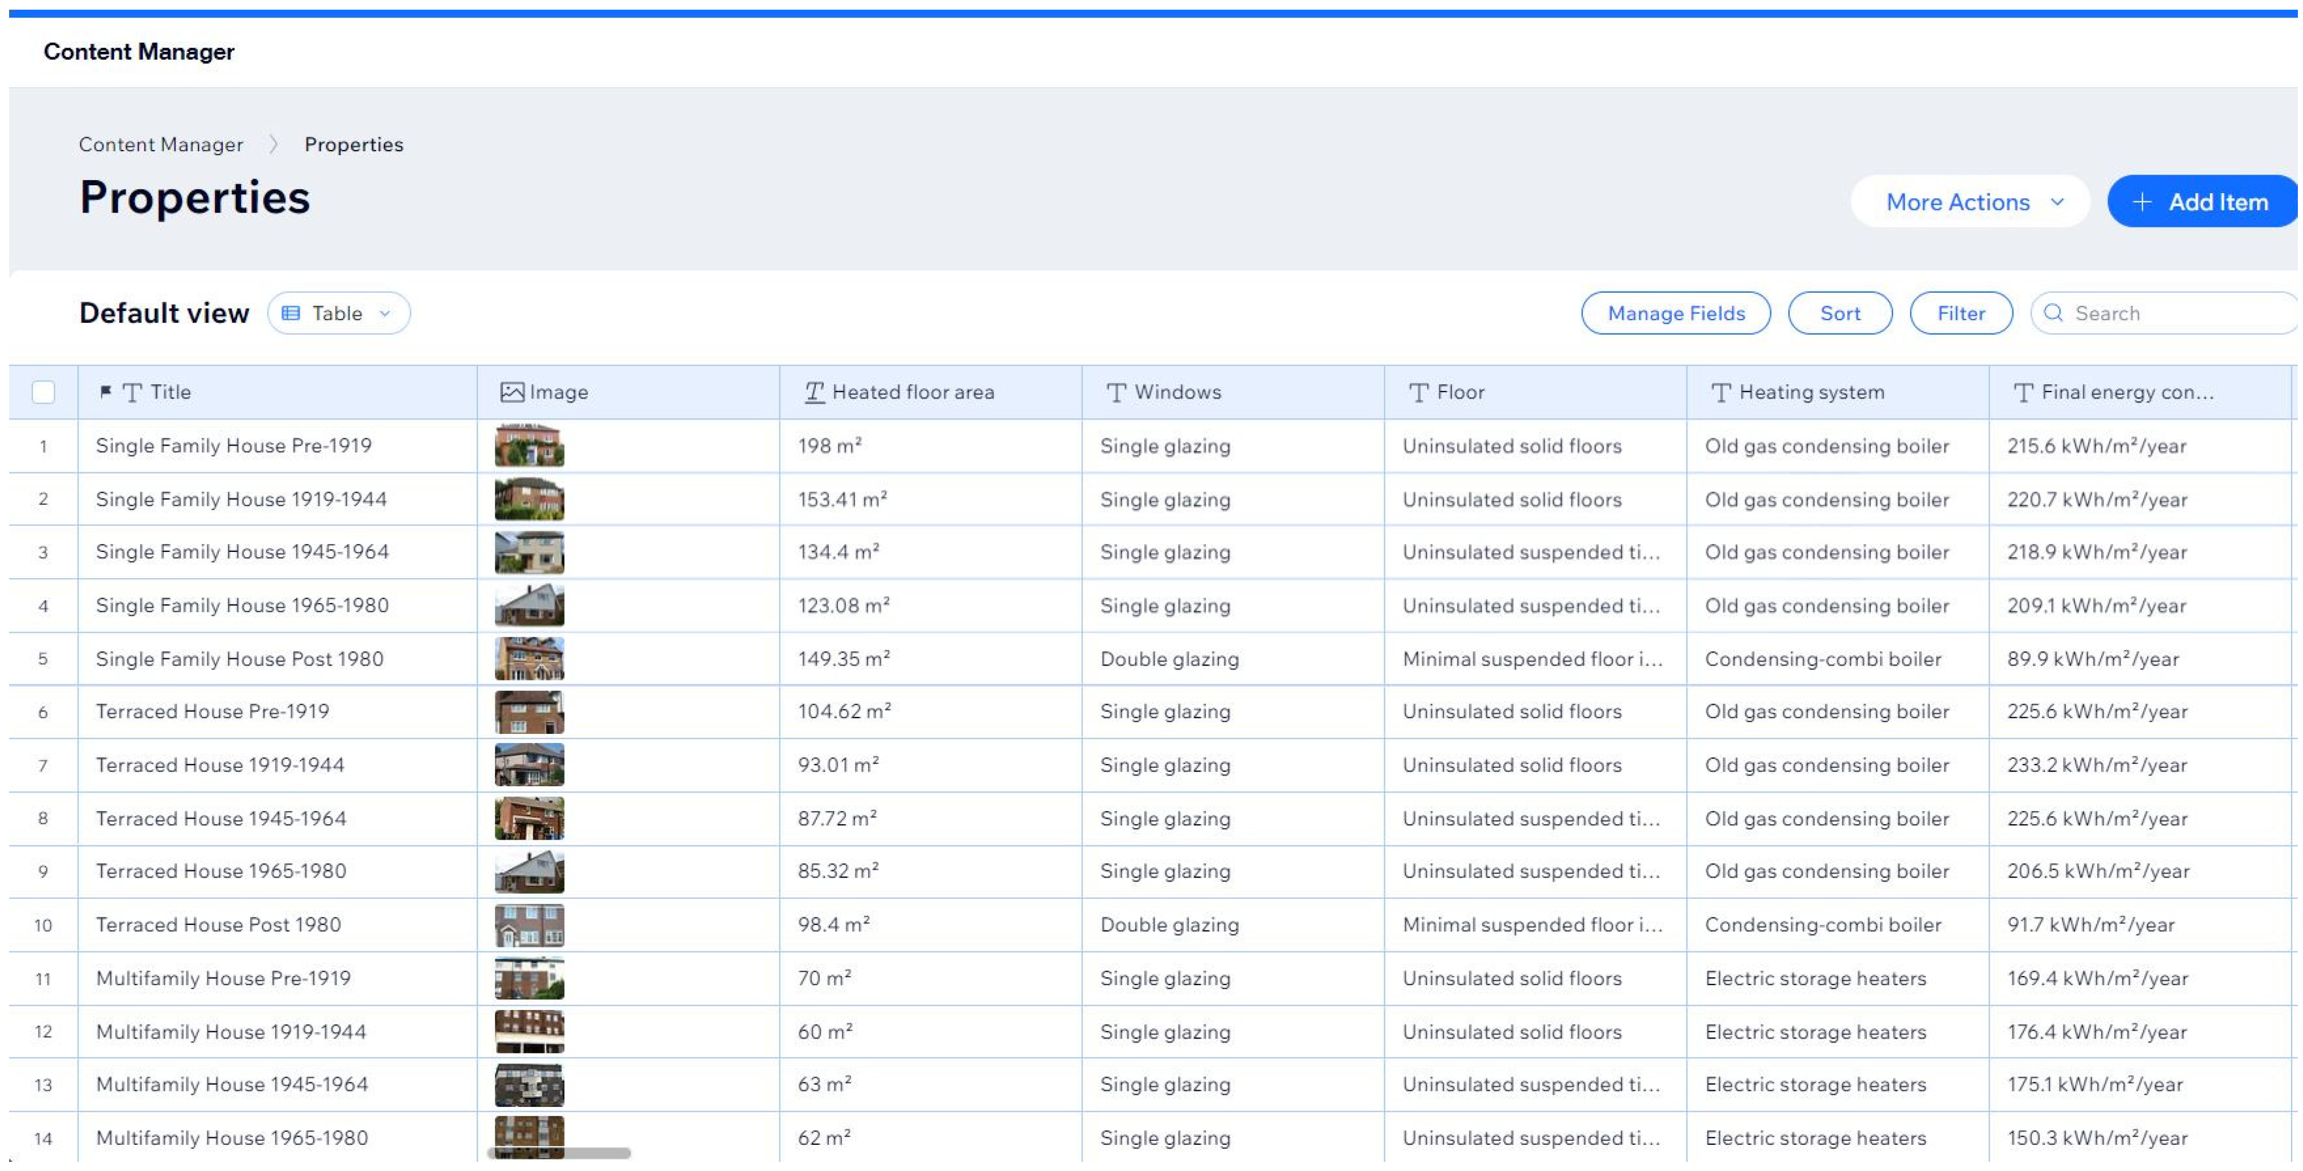Click the search magnifier icon

coord(2053,313)
